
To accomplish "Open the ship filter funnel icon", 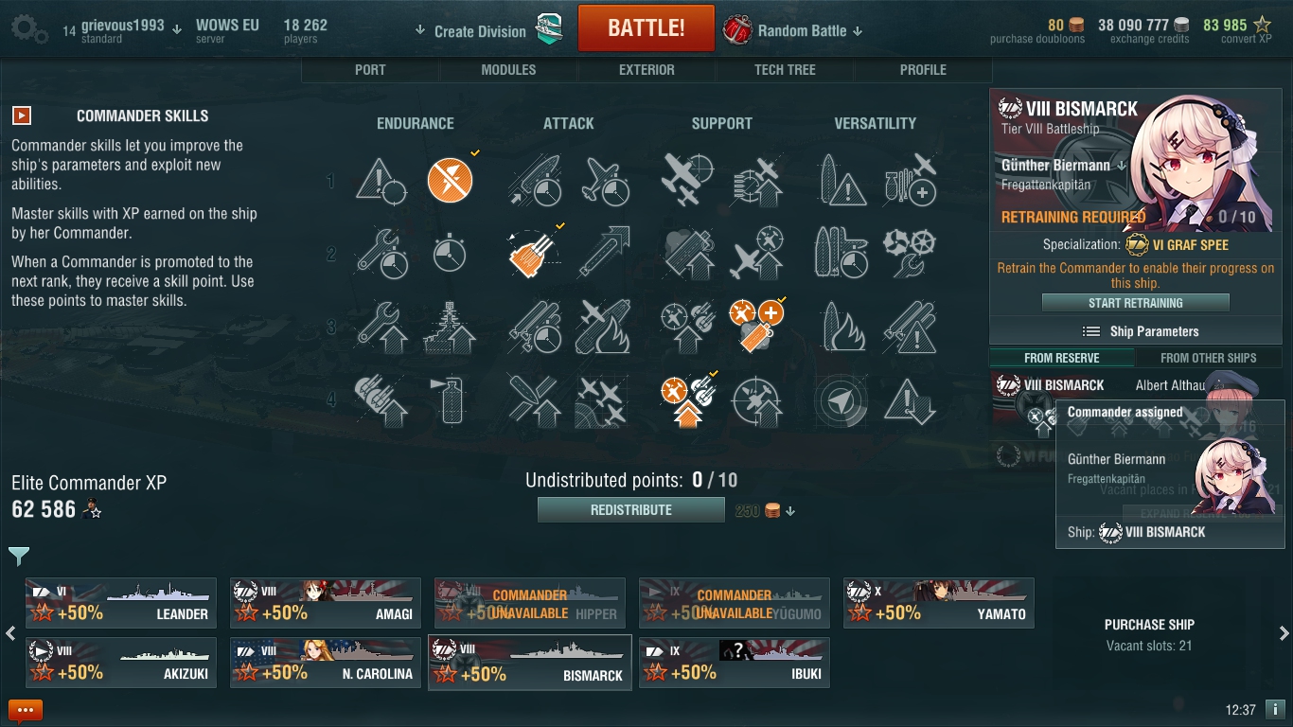I will click(19, 556).
